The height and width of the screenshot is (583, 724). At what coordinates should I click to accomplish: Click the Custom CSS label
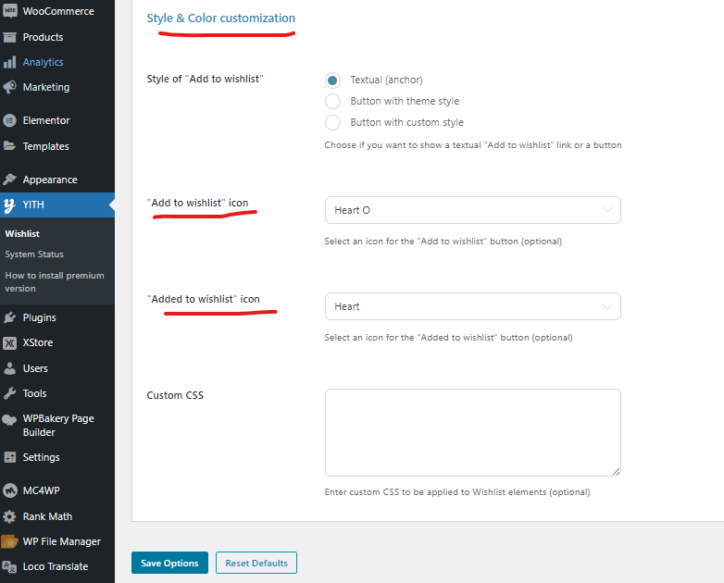[175, 395]
